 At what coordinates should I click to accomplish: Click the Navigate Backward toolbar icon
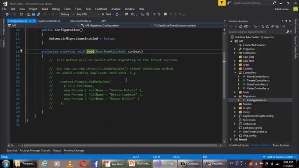coord(7,14)
